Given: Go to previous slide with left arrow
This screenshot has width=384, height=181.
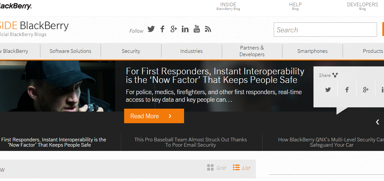Looking at the screenshot, I should [x=378, y=122].
